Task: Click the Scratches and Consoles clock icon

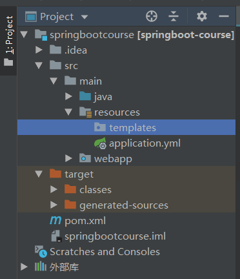Action: tap(41, 251)
